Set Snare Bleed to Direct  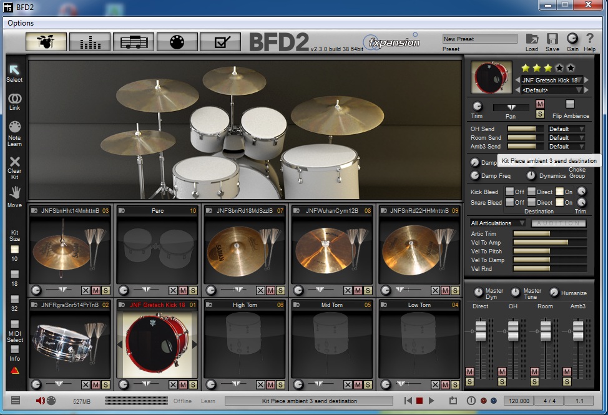pos(531,202)
